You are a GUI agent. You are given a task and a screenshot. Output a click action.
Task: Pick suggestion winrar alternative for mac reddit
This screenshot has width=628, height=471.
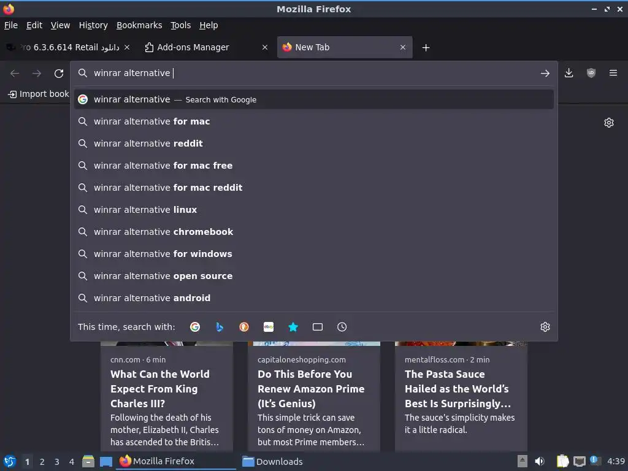pos(313,188)
